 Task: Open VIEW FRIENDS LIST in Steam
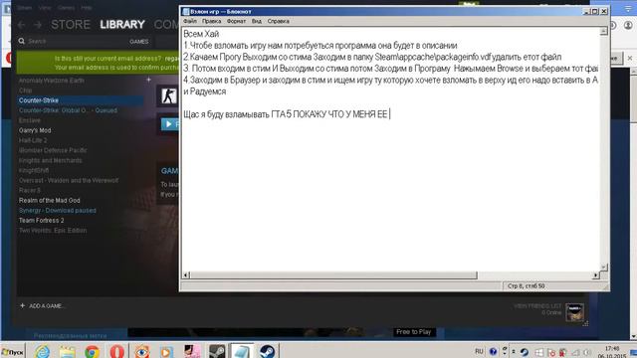[537, 306]
